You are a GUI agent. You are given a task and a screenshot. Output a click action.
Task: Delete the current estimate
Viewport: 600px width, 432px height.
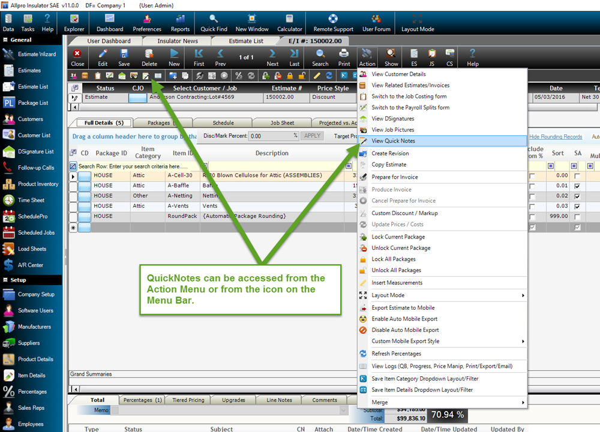click(x=149, y=58)
